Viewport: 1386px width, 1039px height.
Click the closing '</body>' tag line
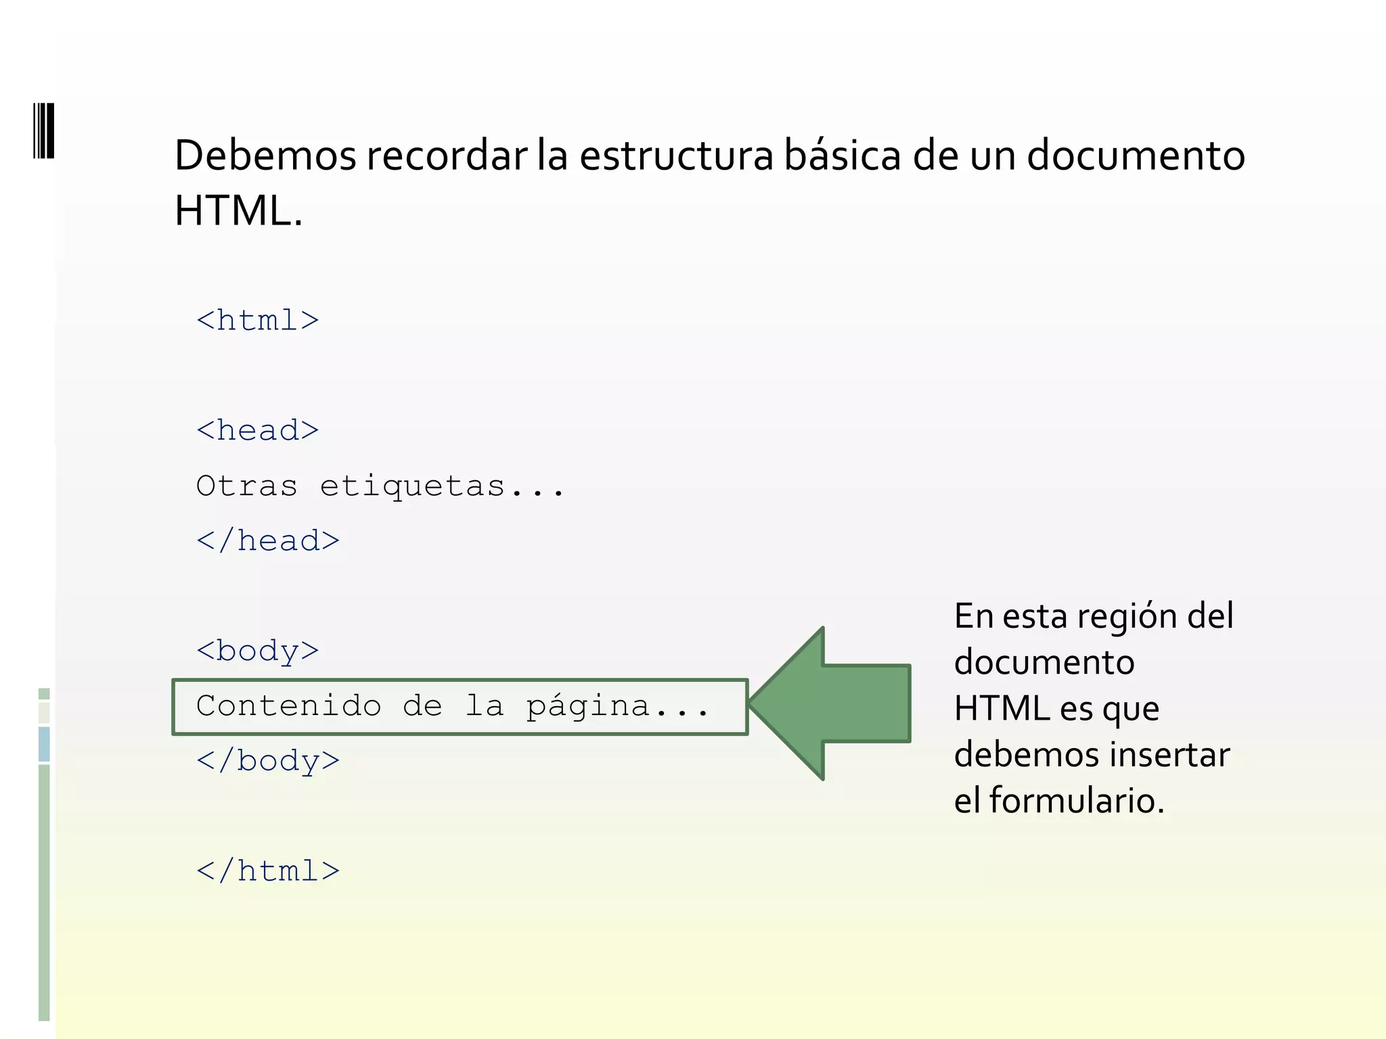pyautogui.click(x=268, y=761)
